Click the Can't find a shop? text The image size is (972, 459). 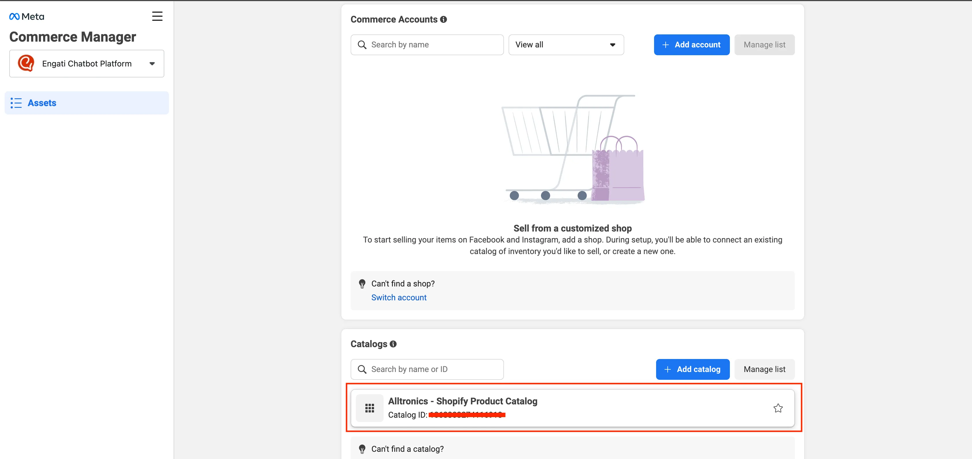coord(403,284)
